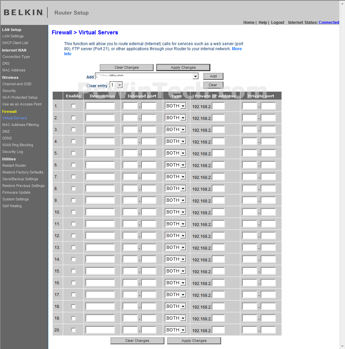Tick the Enable checkbox for row 7
Screen dimensions: 345x349
point(73,177)
